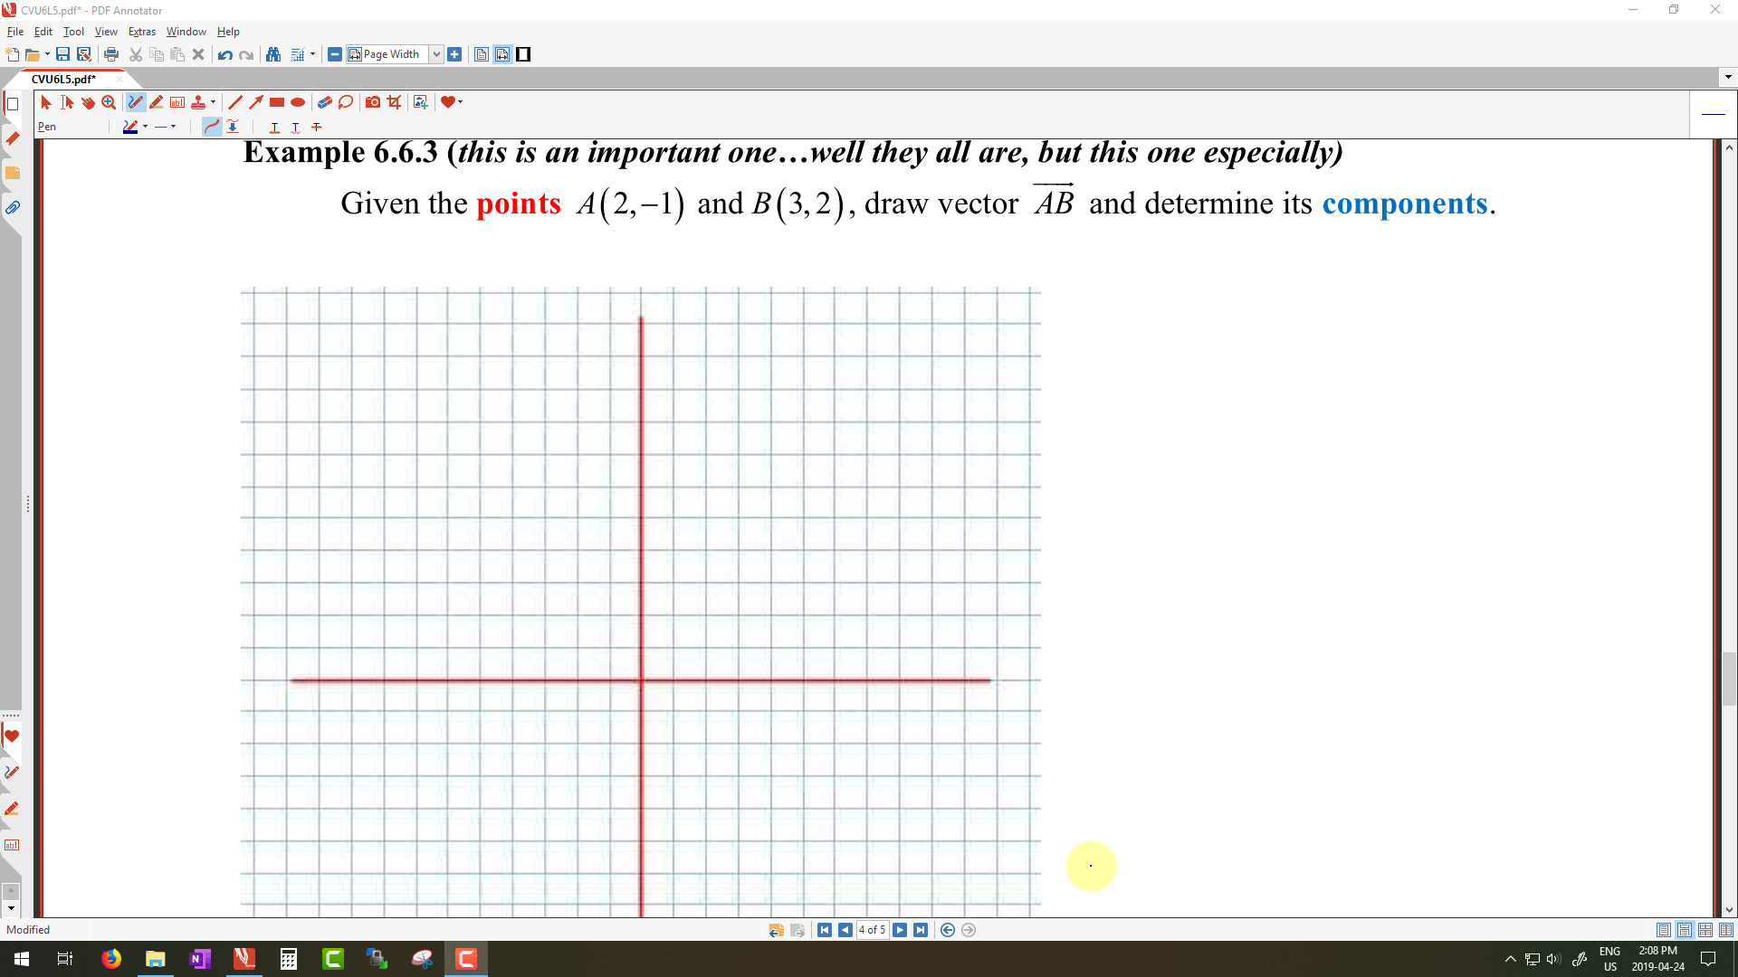Open the Find binoculars tool
1738x977 pixels.
(273, 54)
